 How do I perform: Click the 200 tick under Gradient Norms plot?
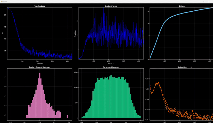click(x=109, y=61)
